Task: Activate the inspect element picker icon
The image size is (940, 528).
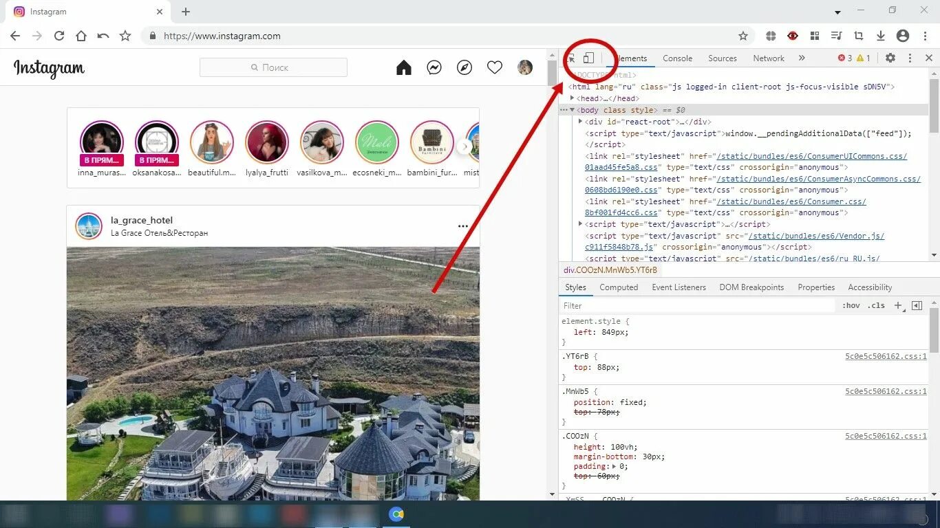Action: pos(571,58)
